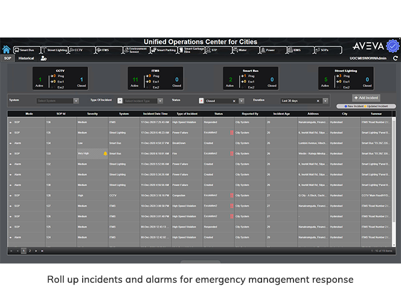Open the CCTV module tab
Image resolution: width=401 pixels, height=301 pixels.
pos(82,50)
